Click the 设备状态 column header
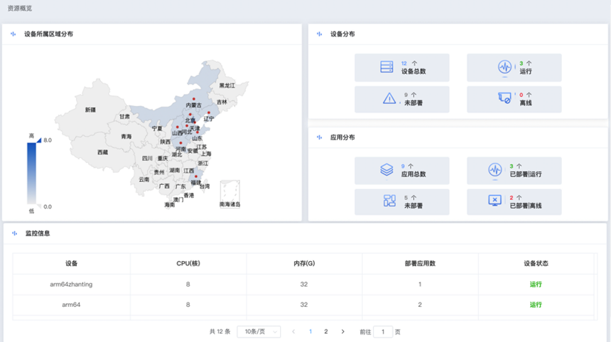The image size is (611, 342). tap(536, 264)
